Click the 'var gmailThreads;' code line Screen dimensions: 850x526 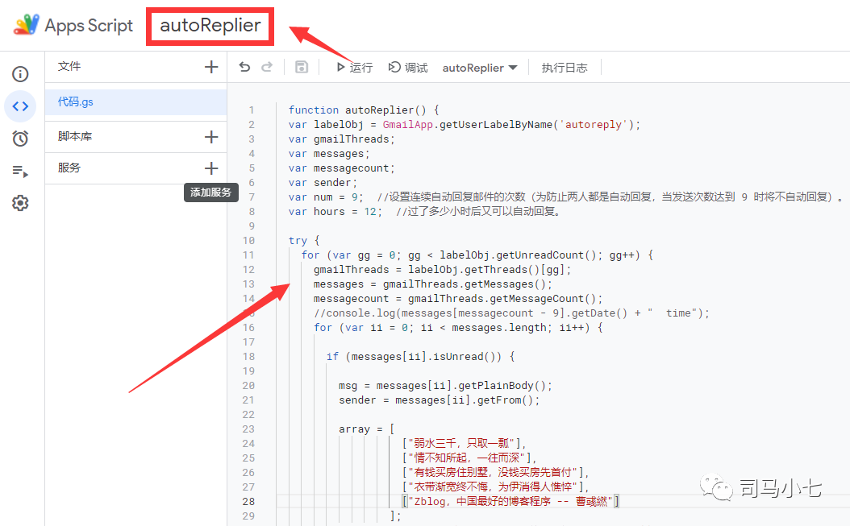[341, 139]
